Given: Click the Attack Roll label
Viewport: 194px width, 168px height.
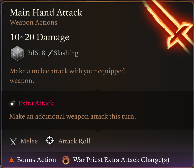Looking at the screenshot, I should tap(74, 141).
